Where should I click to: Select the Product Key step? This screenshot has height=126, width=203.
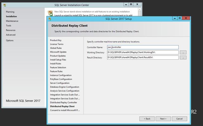click(56, 40)
